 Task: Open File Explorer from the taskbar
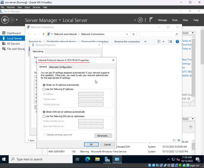pyautogui.click(x=97, y=159)
